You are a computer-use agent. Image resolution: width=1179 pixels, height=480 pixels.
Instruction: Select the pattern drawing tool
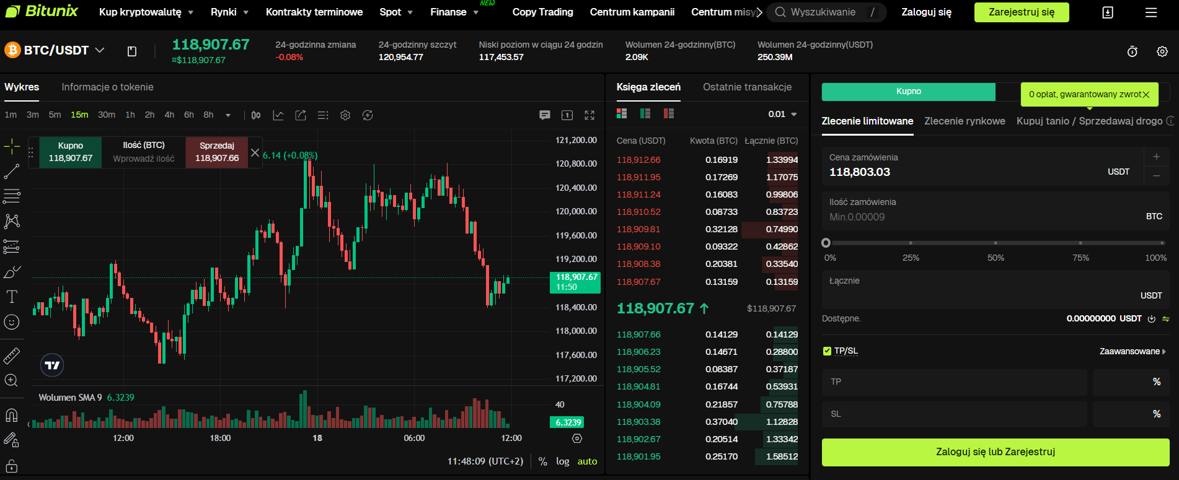12,221
